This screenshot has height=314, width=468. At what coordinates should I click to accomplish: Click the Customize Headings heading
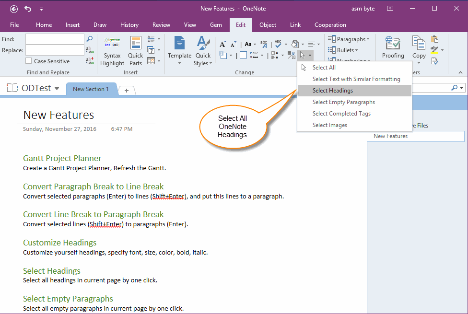tap(59, 243)
